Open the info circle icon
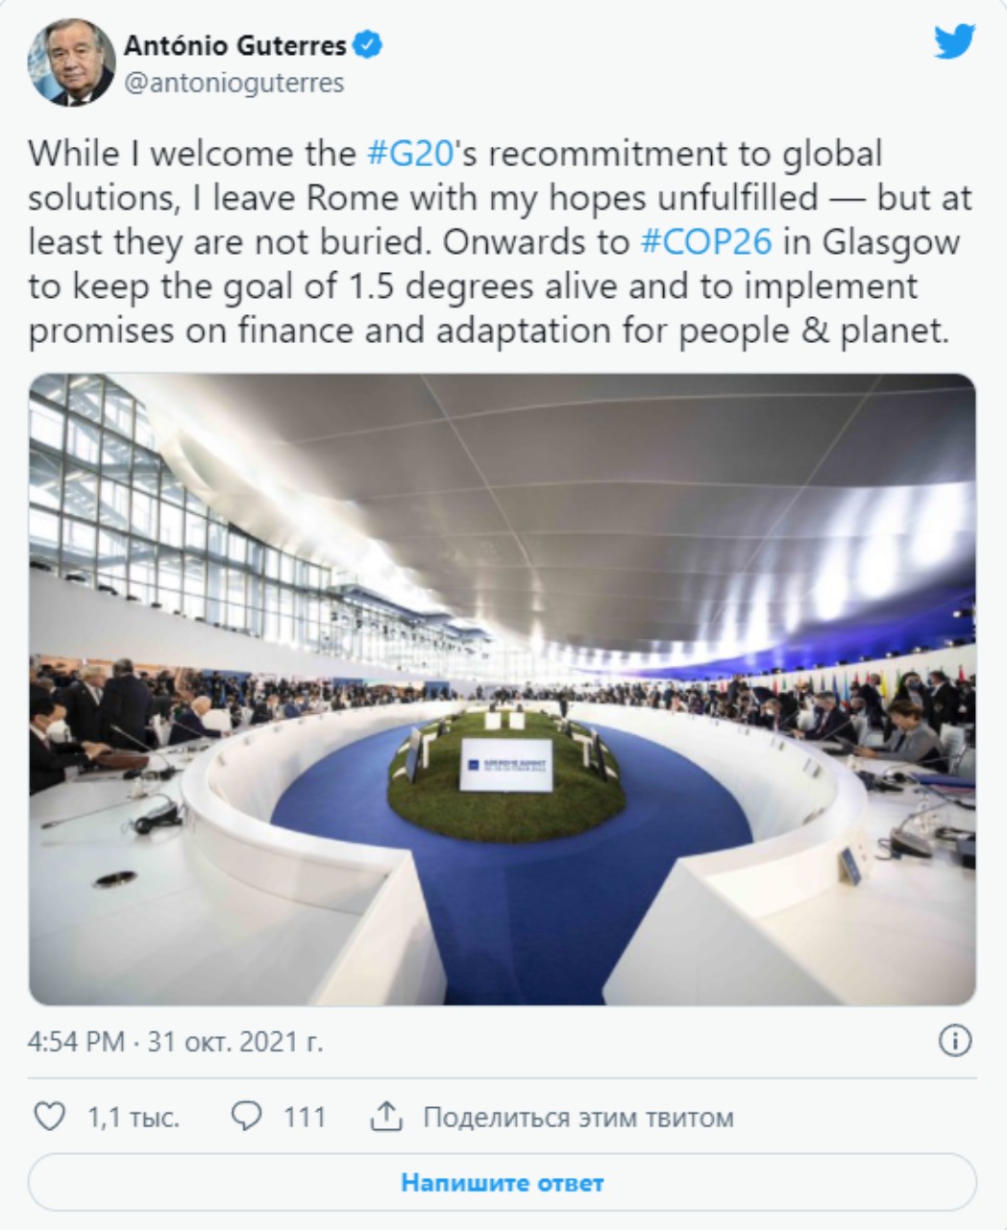This screenshot has height=1230, width=1007. (x=954, y=1041)
